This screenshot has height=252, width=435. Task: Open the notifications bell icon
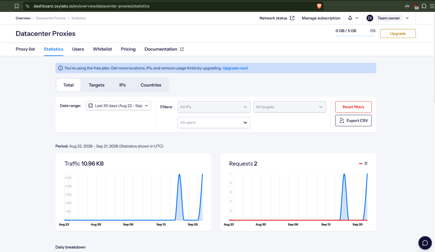[350, 18]
